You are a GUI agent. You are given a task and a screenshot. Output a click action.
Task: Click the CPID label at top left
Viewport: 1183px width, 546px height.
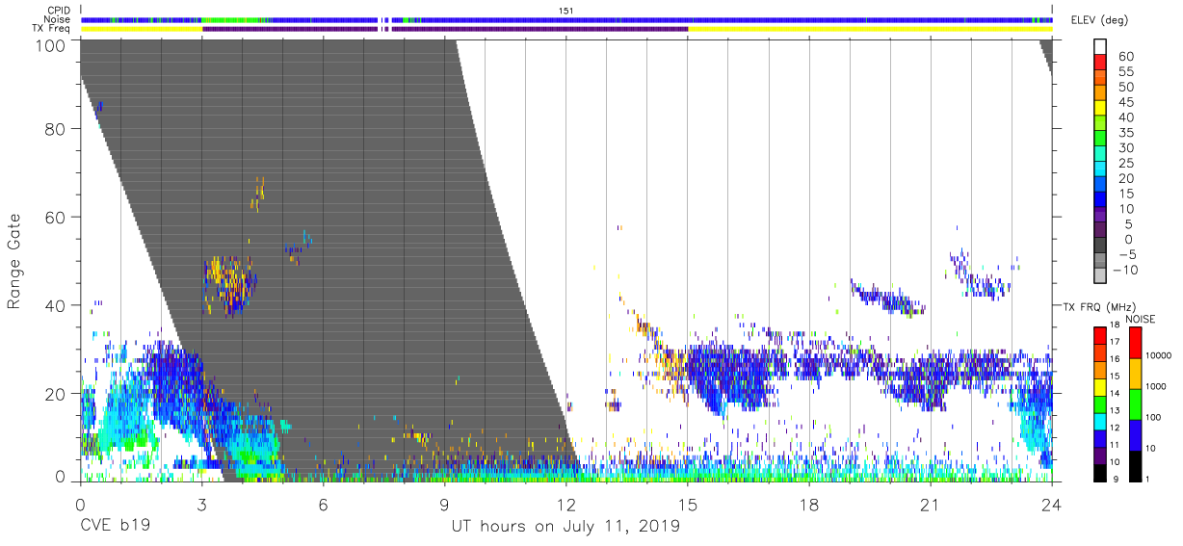[x=58, y=10]
